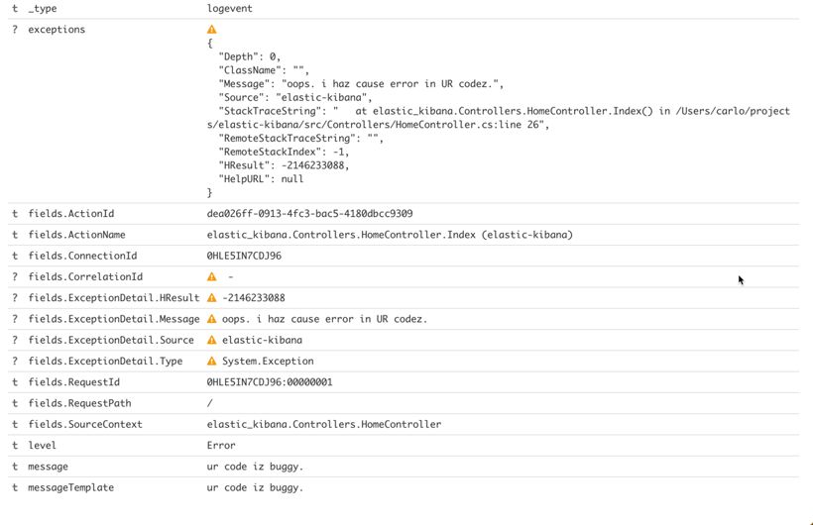Select the fields.ConnectionId field name
The image size is (813, 525).
82,257
